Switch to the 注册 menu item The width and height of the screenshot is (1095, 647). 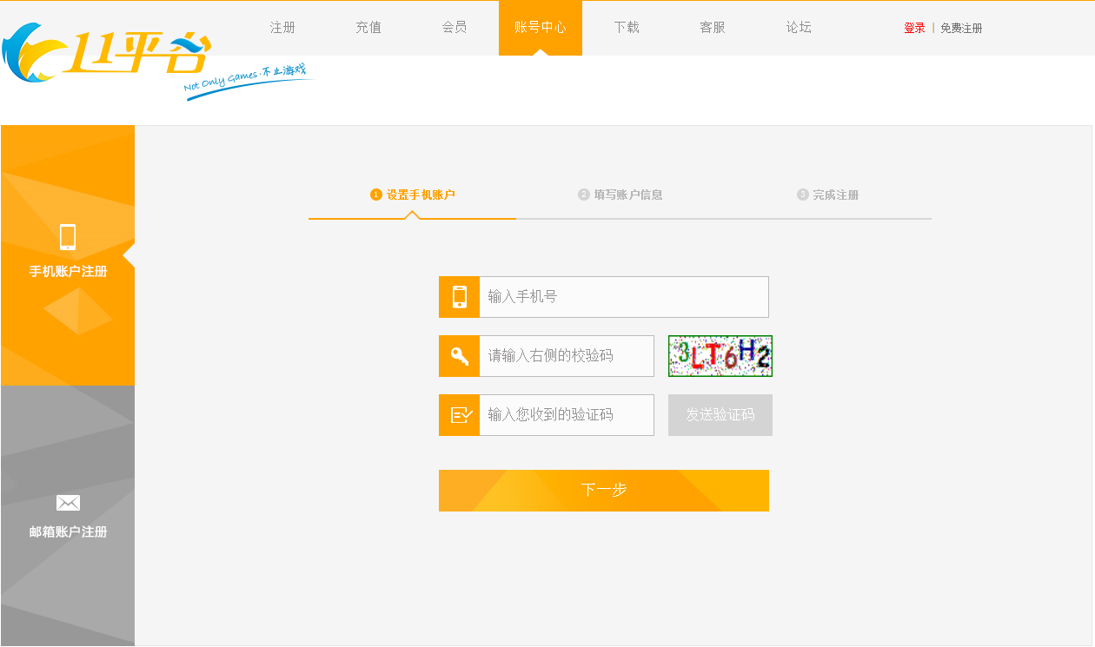282,27
